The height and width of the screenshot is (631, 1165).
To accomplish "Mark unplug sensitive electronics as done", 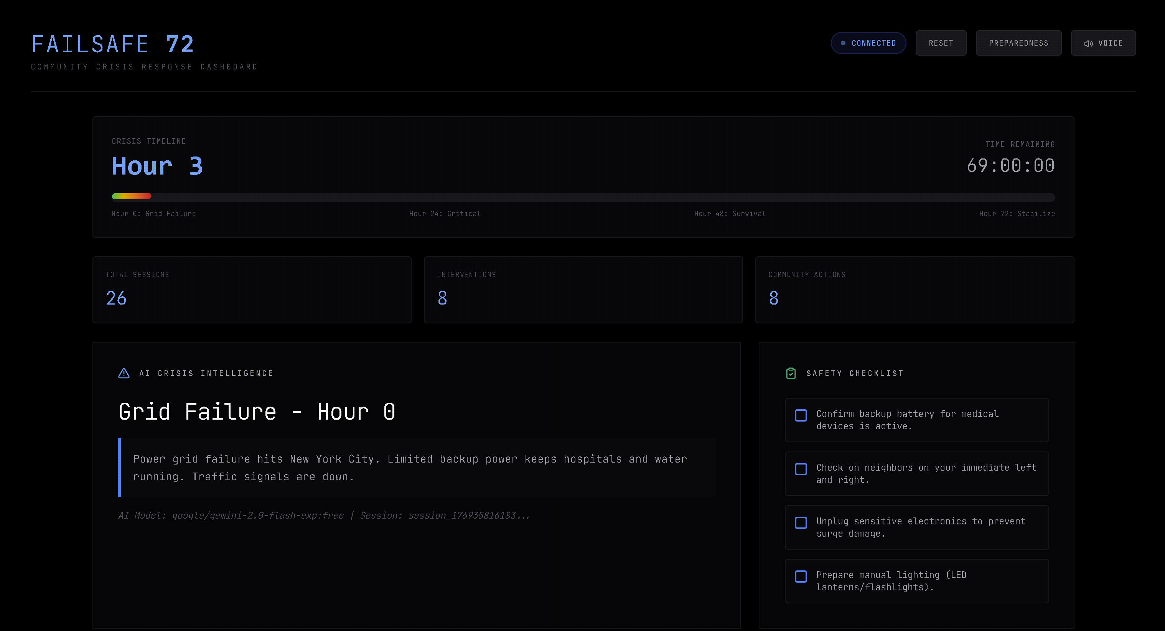I will [x=801, y=523].
